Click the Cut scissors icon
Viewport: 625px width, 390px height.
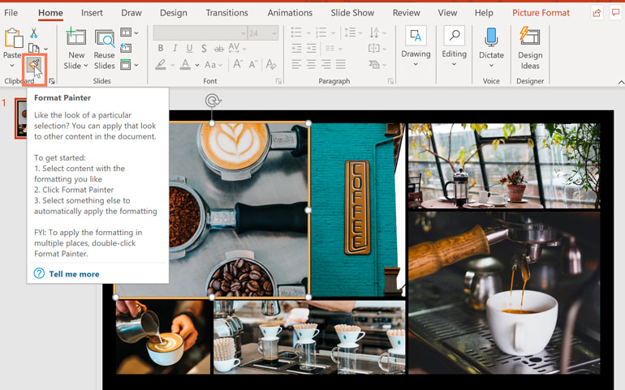[x=34, y=32]
